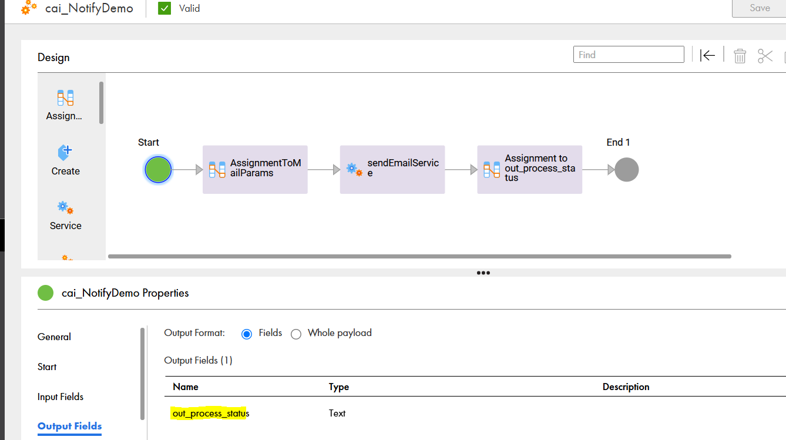
Task: Click the Output Fields (1) label
Action: tap(199, 361)
